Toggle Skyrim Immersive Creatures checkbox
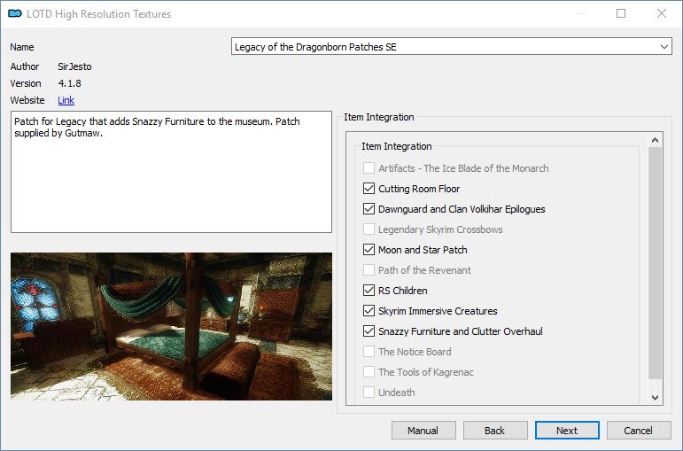The image size is (683, 451). pyautogui.click(x=369, y=311)
